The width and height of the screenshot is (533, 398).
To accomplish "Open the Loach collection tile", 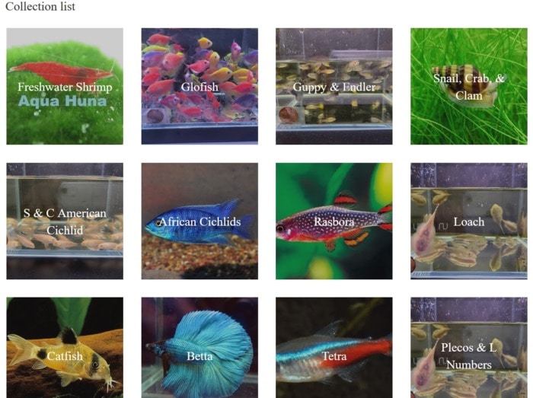I will click(x=469, y=221).
